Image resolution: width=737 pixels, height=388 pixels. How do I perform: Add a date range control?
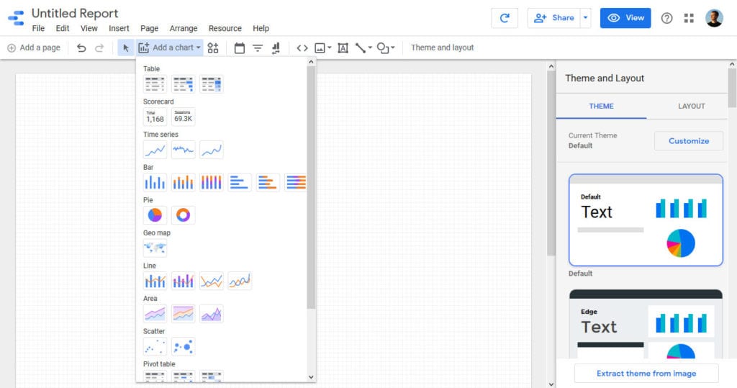[x=239, y=48]
